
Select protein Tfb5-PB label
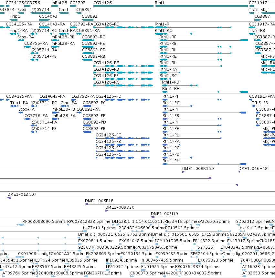[x=260, y=103]
